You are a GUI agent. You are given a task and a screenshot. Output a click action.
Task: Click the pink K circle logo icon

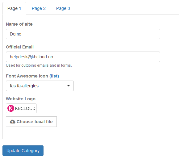click(x=11, y=108)
